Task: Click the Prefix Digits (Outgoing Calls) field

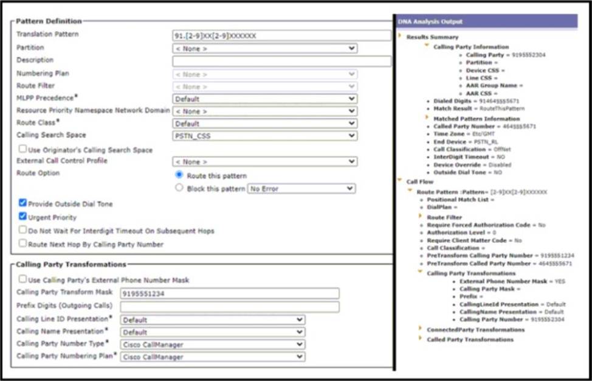Action: point(229,307)
